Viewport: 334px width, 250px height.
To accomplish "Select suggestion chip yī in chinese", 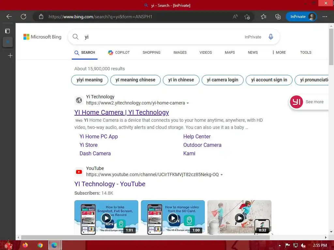I will click(x=181, y=80).
